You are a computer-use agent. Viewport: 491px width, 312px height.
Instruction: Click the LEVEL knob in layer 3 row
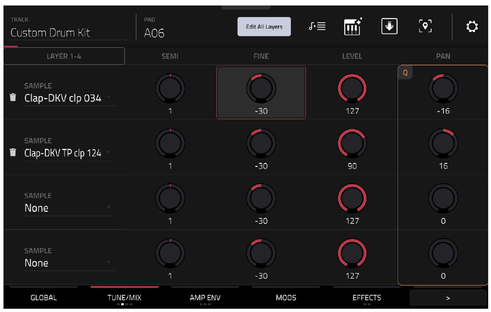pos(352,198)
